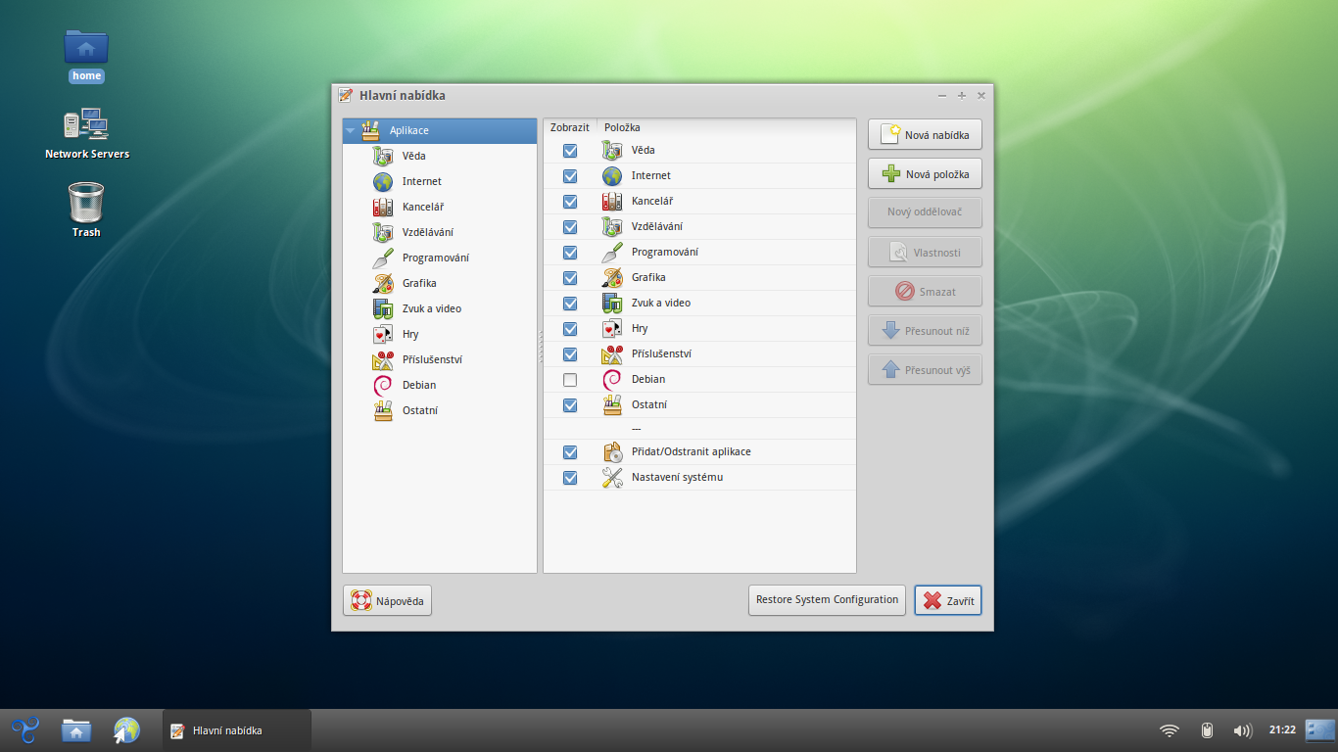Select the Programování icon in the left tree
The height and width of the screenshot is (752, 1338).
(x=383, y=258)
